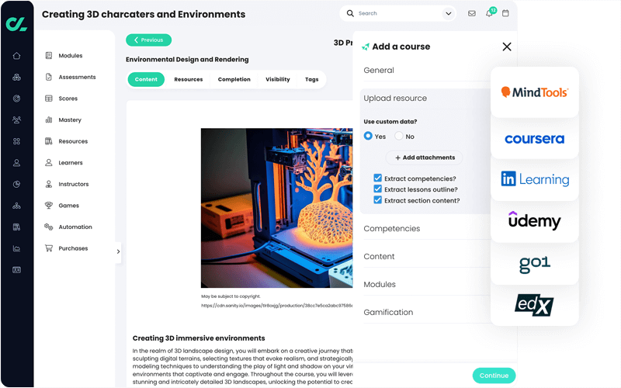Select the Yes radio button

[369, 136]
